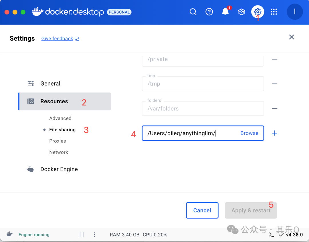Remove the /var/folders shared path
The image size is (309, 242).
(x=274, y=108)
